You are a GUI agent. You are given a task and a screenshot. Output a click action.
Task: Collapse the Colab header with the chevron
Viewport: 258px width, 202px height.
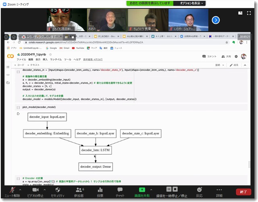[x=245, y=65]
